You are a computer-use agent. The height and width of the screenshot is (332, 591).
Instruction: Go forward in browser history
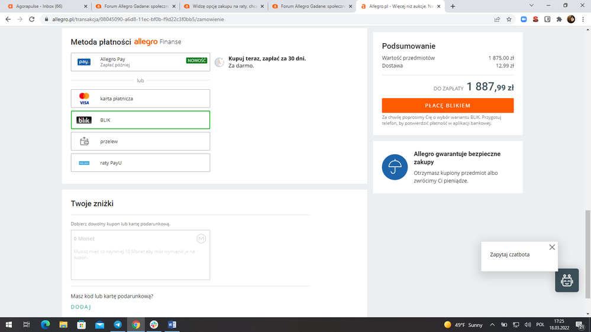[x=20, y=19]
